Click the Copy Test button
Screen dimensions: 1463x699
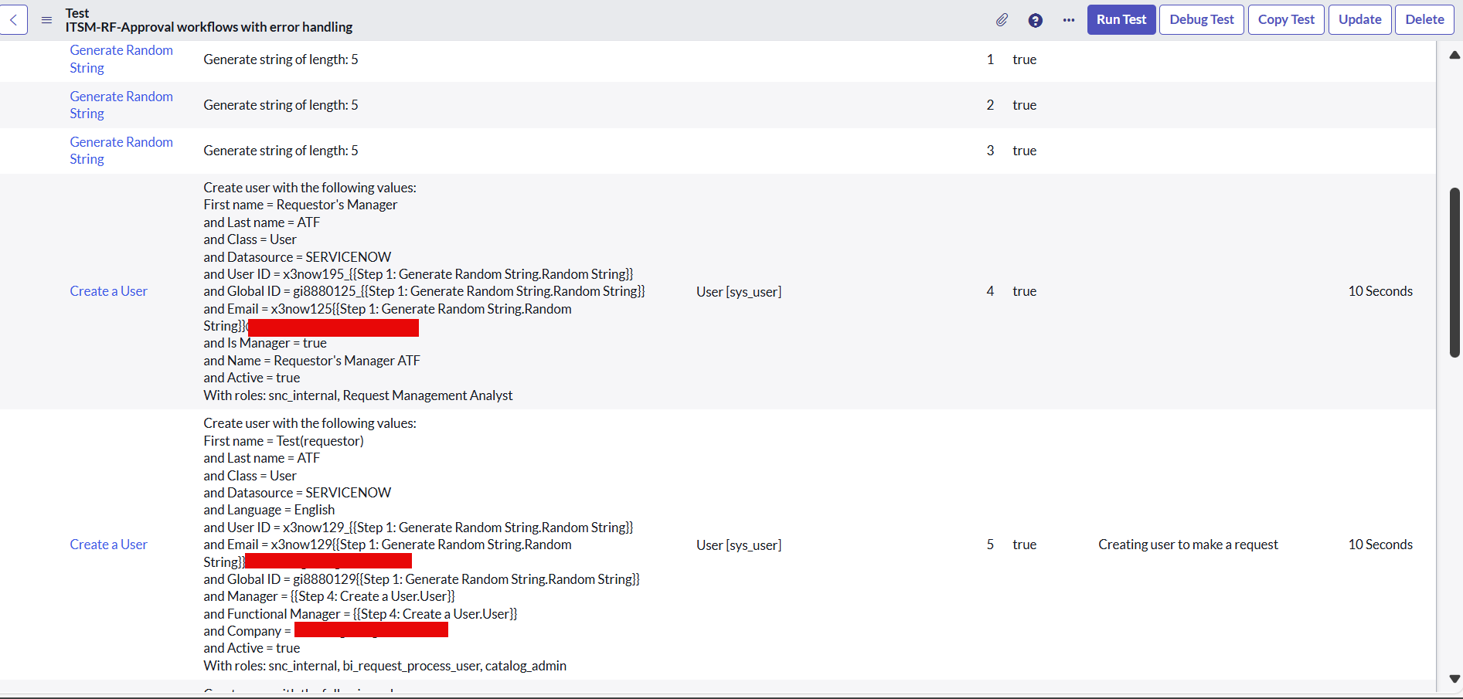point(1286,20)
